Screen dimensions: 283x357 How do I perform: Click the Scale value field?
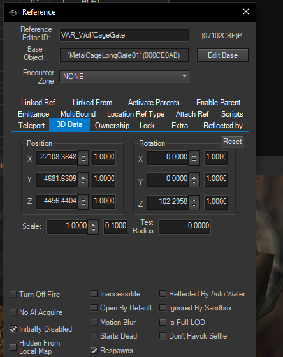(67, 227)
